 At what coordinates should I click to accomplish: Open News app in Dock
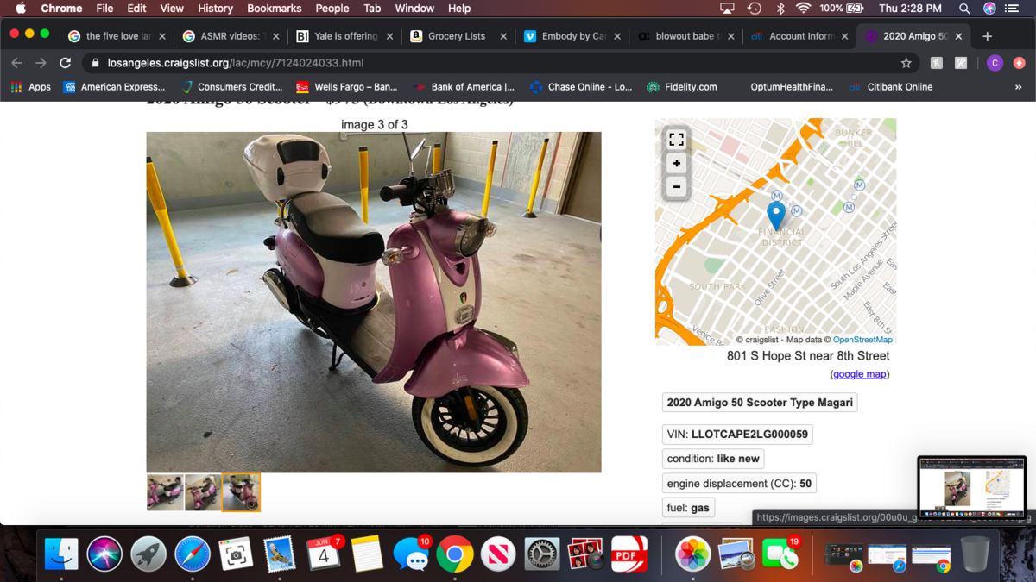click(498, 554)
